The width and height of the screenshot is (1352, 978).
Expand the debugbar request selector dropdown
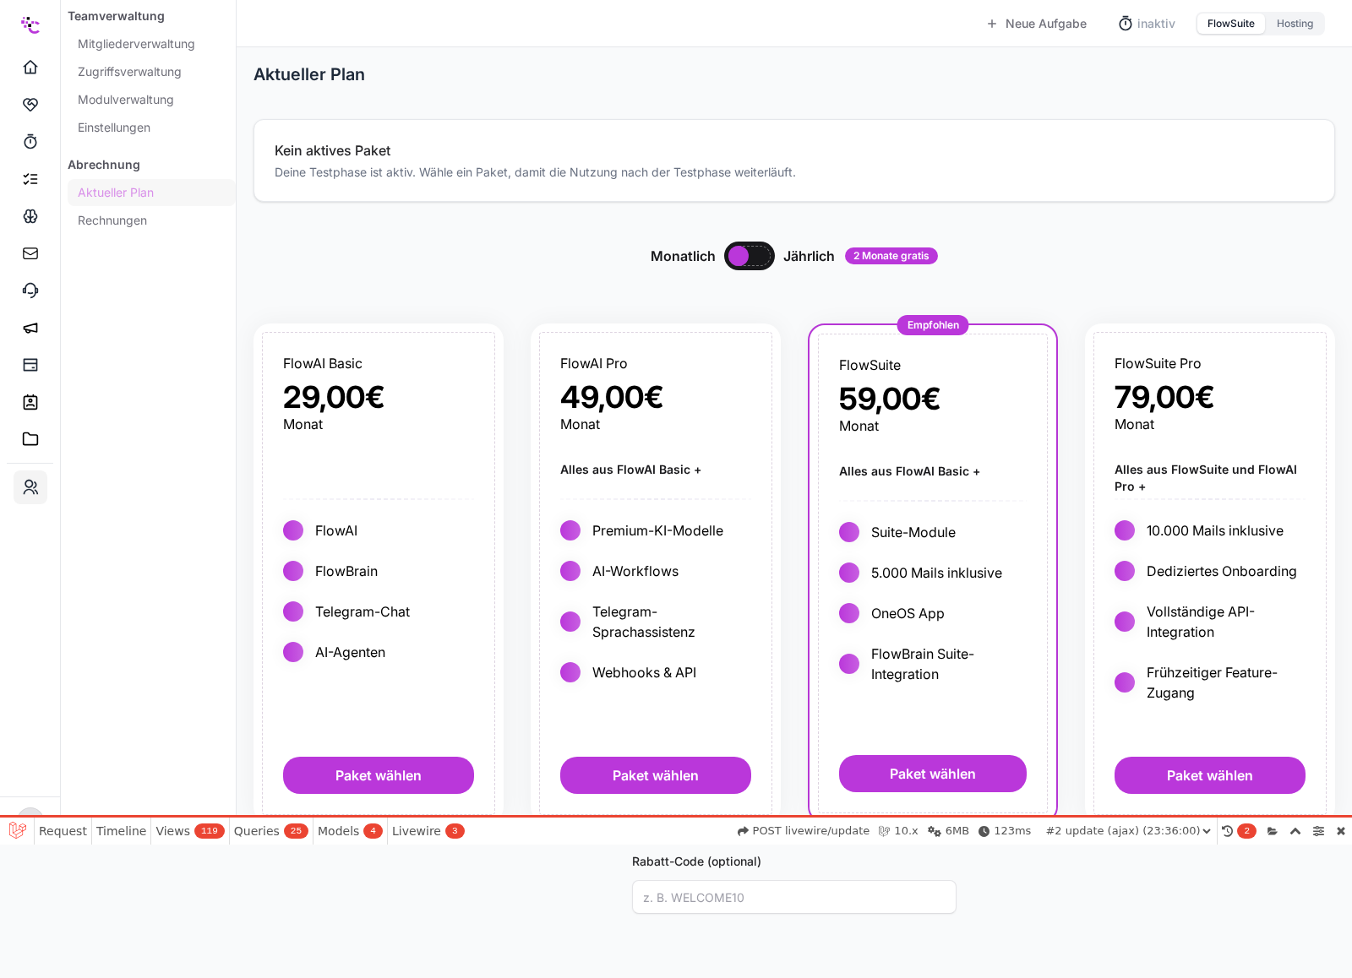[1128, 831]
